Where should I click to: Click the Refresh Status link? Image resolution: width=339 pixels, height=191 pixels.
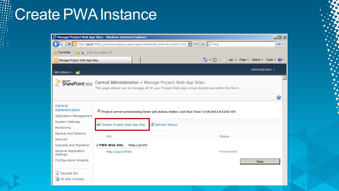pos(166,125)
